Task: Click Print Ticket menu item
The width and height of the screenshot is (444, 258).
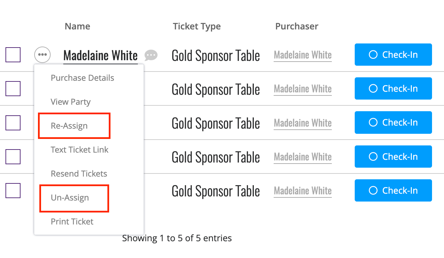Action: click(x=72, y=221)
